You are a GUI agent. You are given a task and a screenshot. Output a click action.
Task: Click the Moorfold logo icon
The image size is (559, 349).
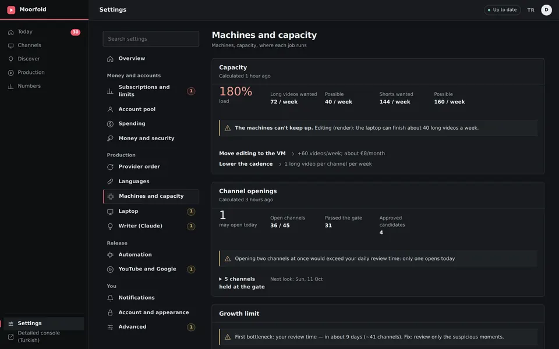tap(11, 10)
